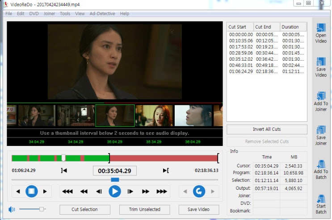The image size is (332, 220).
Task: Click the mark selection start bracket icon
Action: point(64,170)
